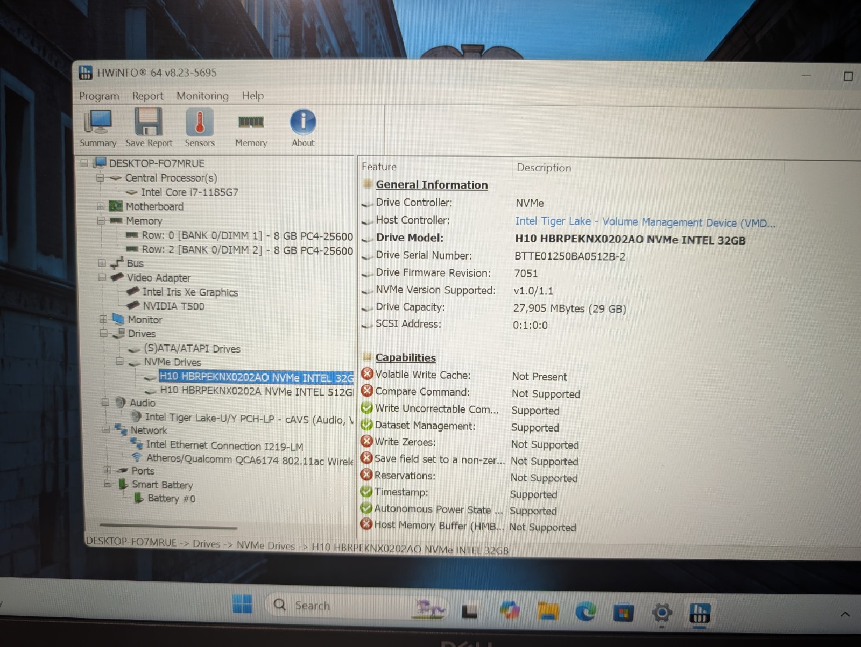Open the Summary toolbar icon
This screenshot has height=647, width=861.
tap(98, 128)
